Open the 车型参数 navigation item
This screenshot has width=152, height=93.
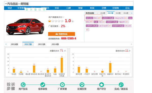tap(22, 8)
